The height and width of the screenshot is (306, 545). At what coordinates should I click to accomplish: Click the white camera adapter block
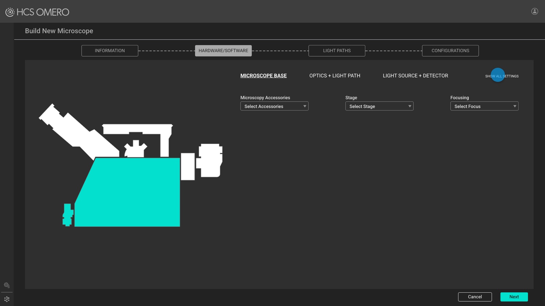point(188,166)
